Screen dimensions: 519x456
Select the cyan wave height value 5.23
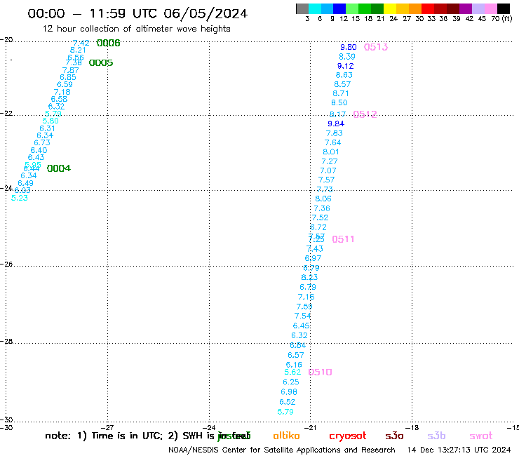click(20, 198)
